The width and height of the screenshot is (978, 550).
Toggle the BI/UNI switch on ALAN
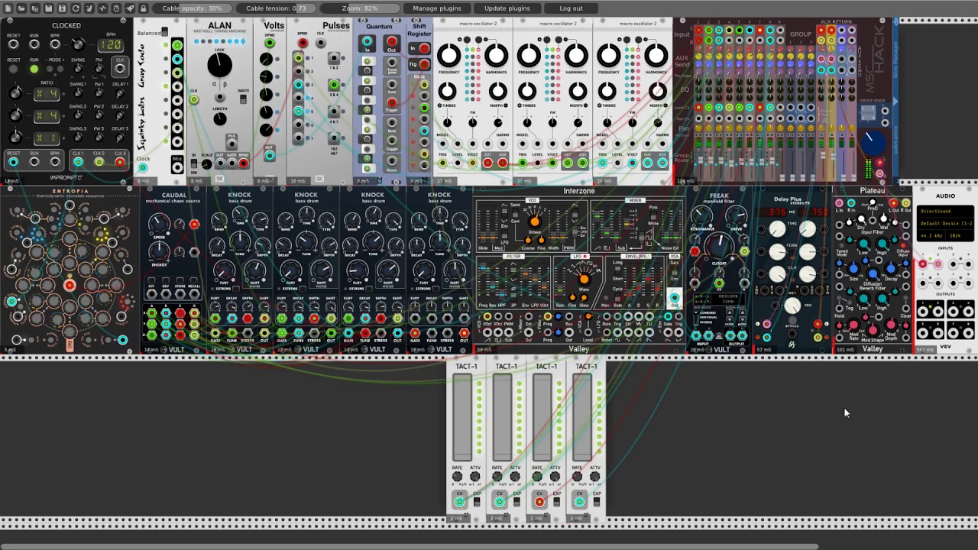[x=194, y=163]
